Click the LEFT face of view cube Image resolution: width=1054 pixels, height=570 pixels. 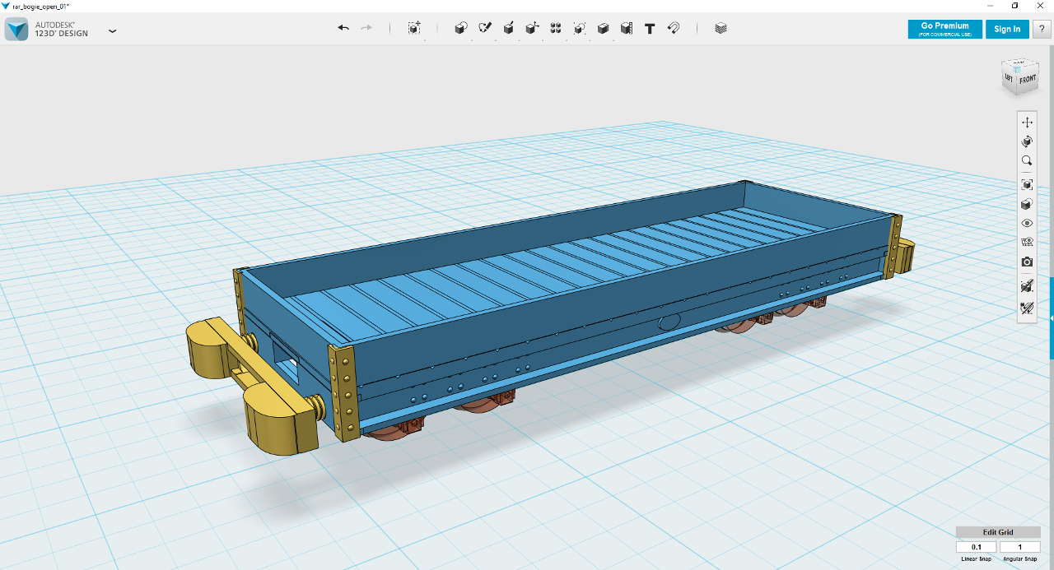1009,78
